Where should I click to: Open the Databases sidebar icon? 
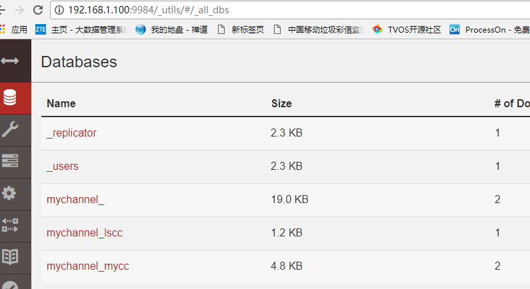(x=10, y=98)
